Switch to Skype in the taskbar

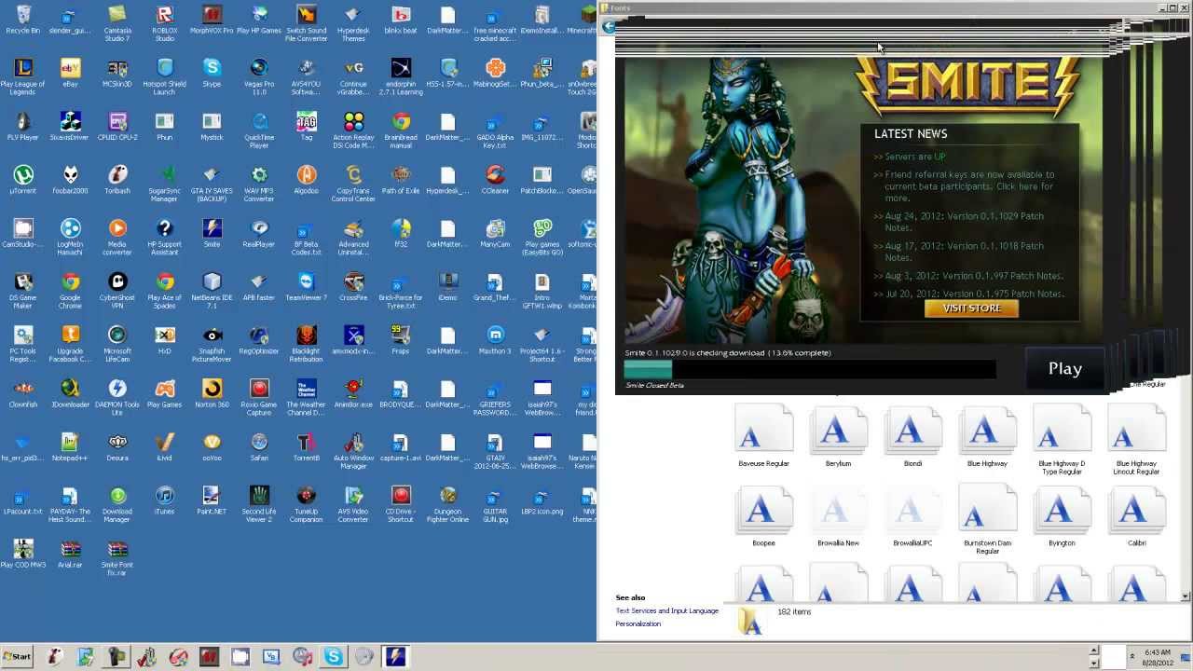coord(333,656)
